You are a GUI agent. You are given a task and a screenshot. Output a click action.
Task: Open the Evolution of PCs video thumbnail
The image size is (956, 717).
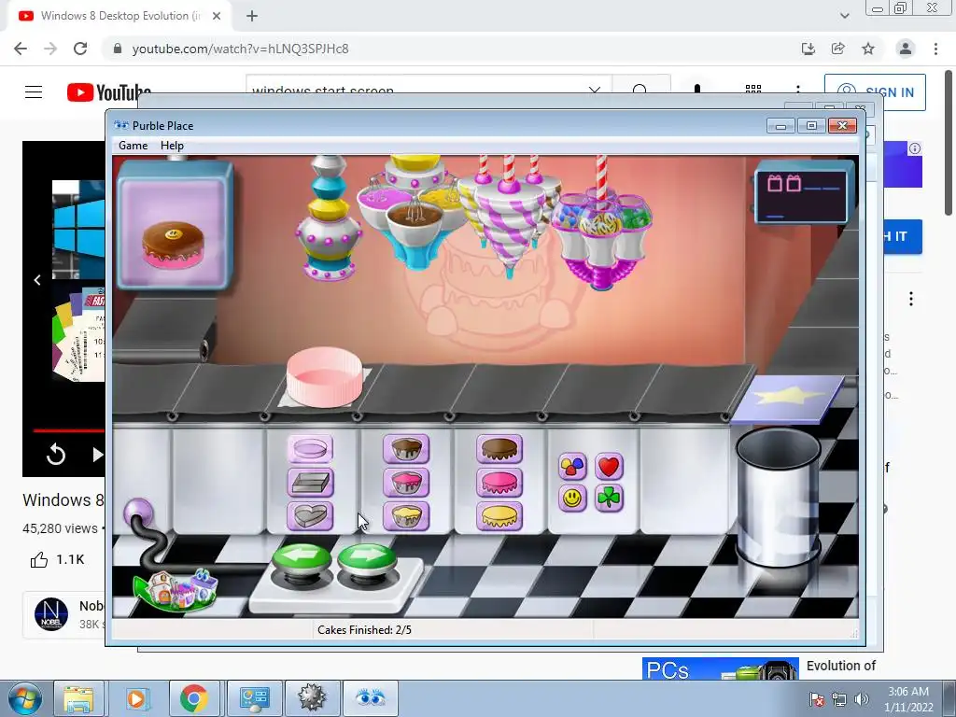click(x=720, y=668)
